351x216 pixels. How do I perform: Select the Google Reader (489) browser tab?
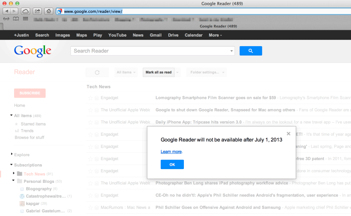[x=218, y=26]
